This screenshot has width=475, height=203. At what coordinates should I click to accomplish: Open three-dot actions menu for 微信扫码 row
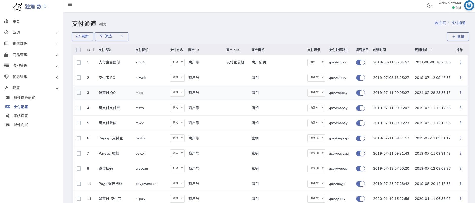(461, 168)
